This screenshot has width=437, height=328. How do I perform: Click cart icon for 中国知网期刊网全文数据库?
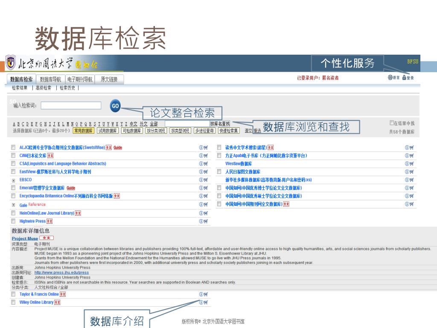[x=412, y=204]
